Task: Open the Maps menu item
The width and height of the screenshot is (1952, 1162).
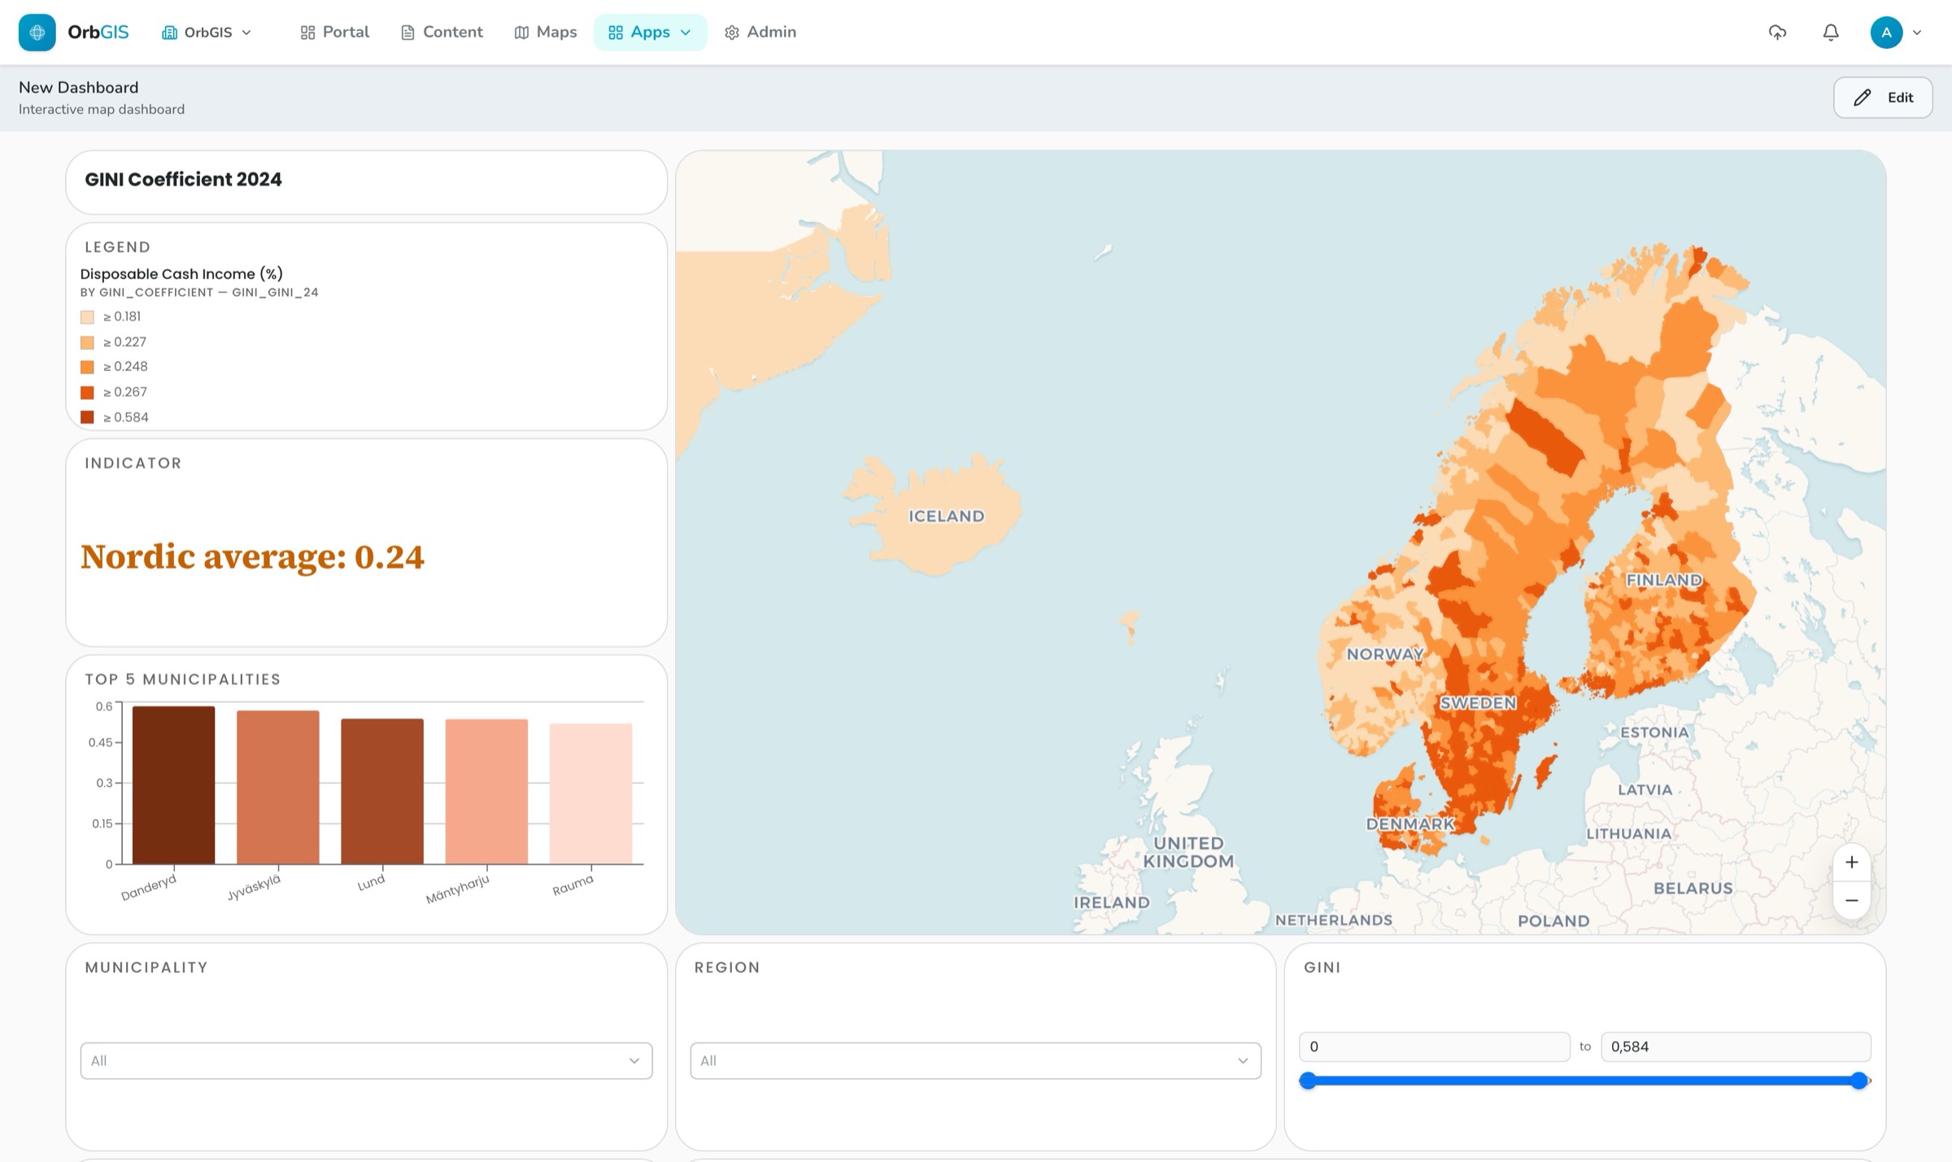Action: (x=546, y=33)
